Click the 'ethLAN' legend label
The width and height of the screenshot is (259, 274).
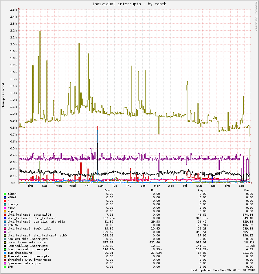tap(13, 225)
